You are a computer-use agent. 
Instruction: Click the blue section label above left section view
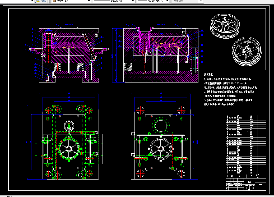click(x=69, y=25)
